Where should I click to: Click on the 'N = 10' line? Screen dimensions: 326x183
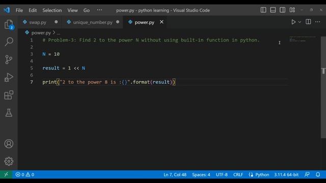tap(51, 54)
